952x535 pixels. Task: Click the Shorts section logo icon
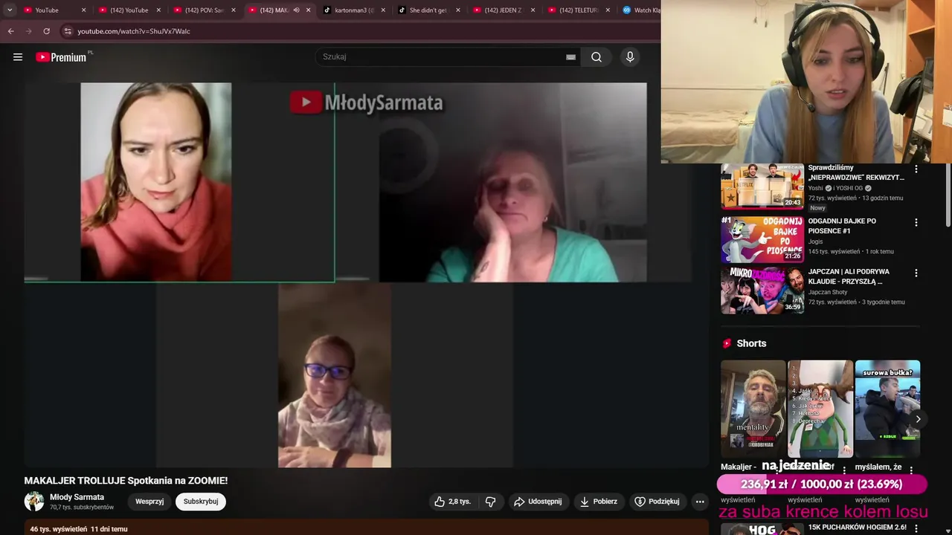727,343
